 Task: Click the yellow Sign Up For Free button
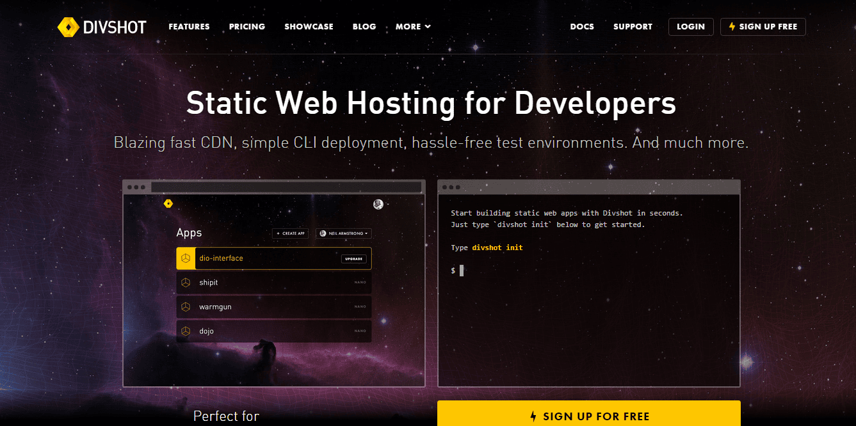point(589,414)
